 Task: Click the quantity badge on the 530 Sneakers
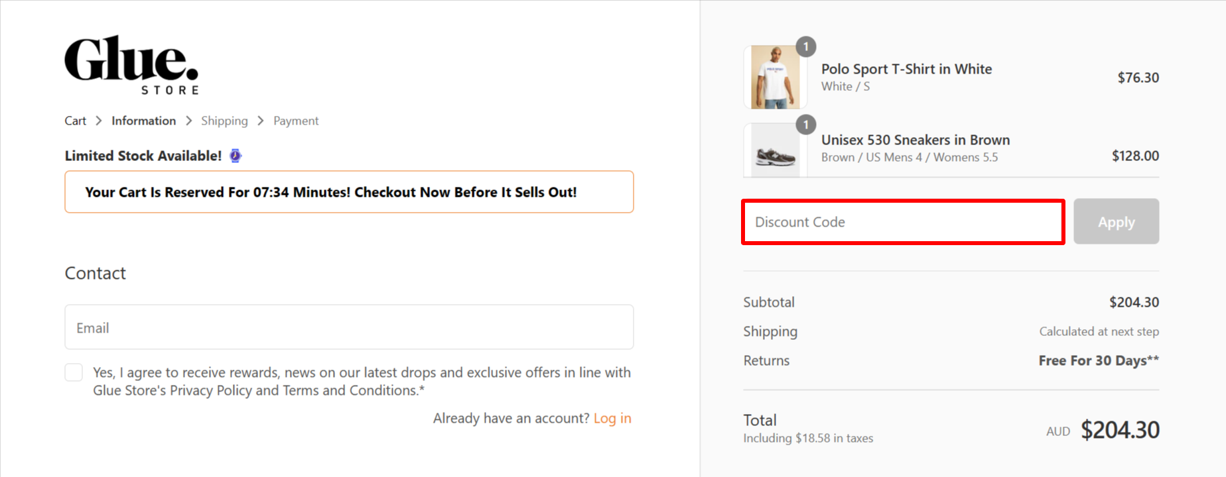click(805, 125)
